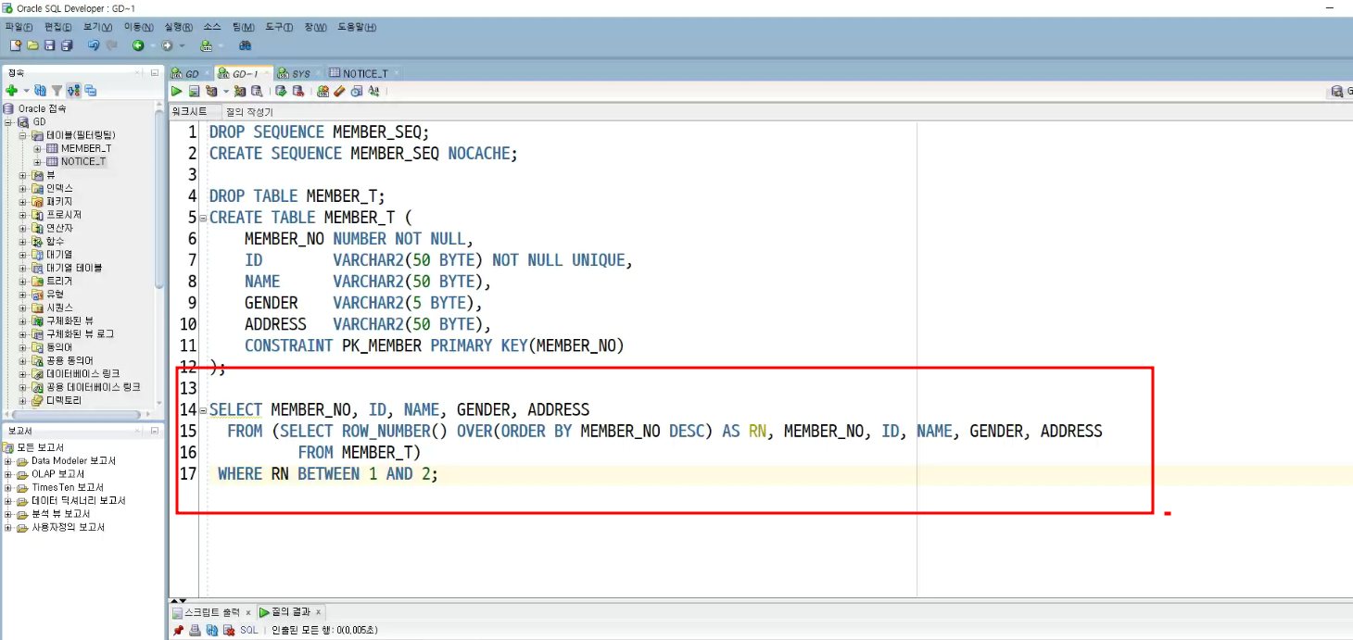Viewport: 1353px width, 640px height.
Task: Expand NOTICE_T table node
Action: click(x=37, y=161)
